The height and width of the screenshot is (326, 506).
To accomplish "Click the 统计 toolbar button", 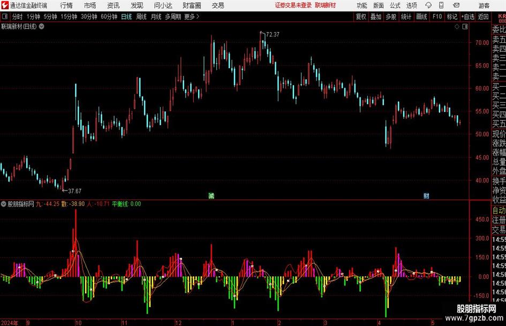I will tap(406, 17).
